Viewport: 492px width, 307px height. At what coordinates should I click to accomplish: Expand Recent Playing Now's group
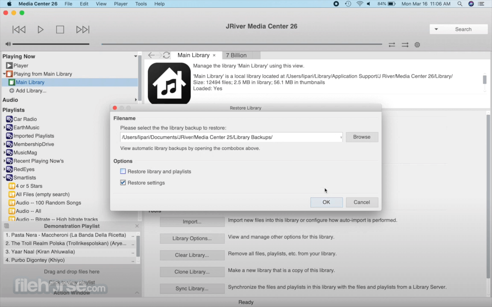coord(4,161)
